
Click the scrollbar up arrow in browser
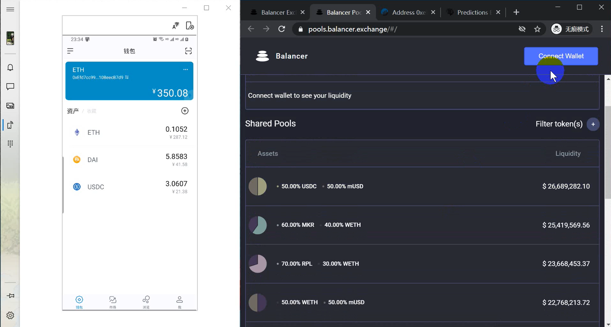[x=608, y=79]
